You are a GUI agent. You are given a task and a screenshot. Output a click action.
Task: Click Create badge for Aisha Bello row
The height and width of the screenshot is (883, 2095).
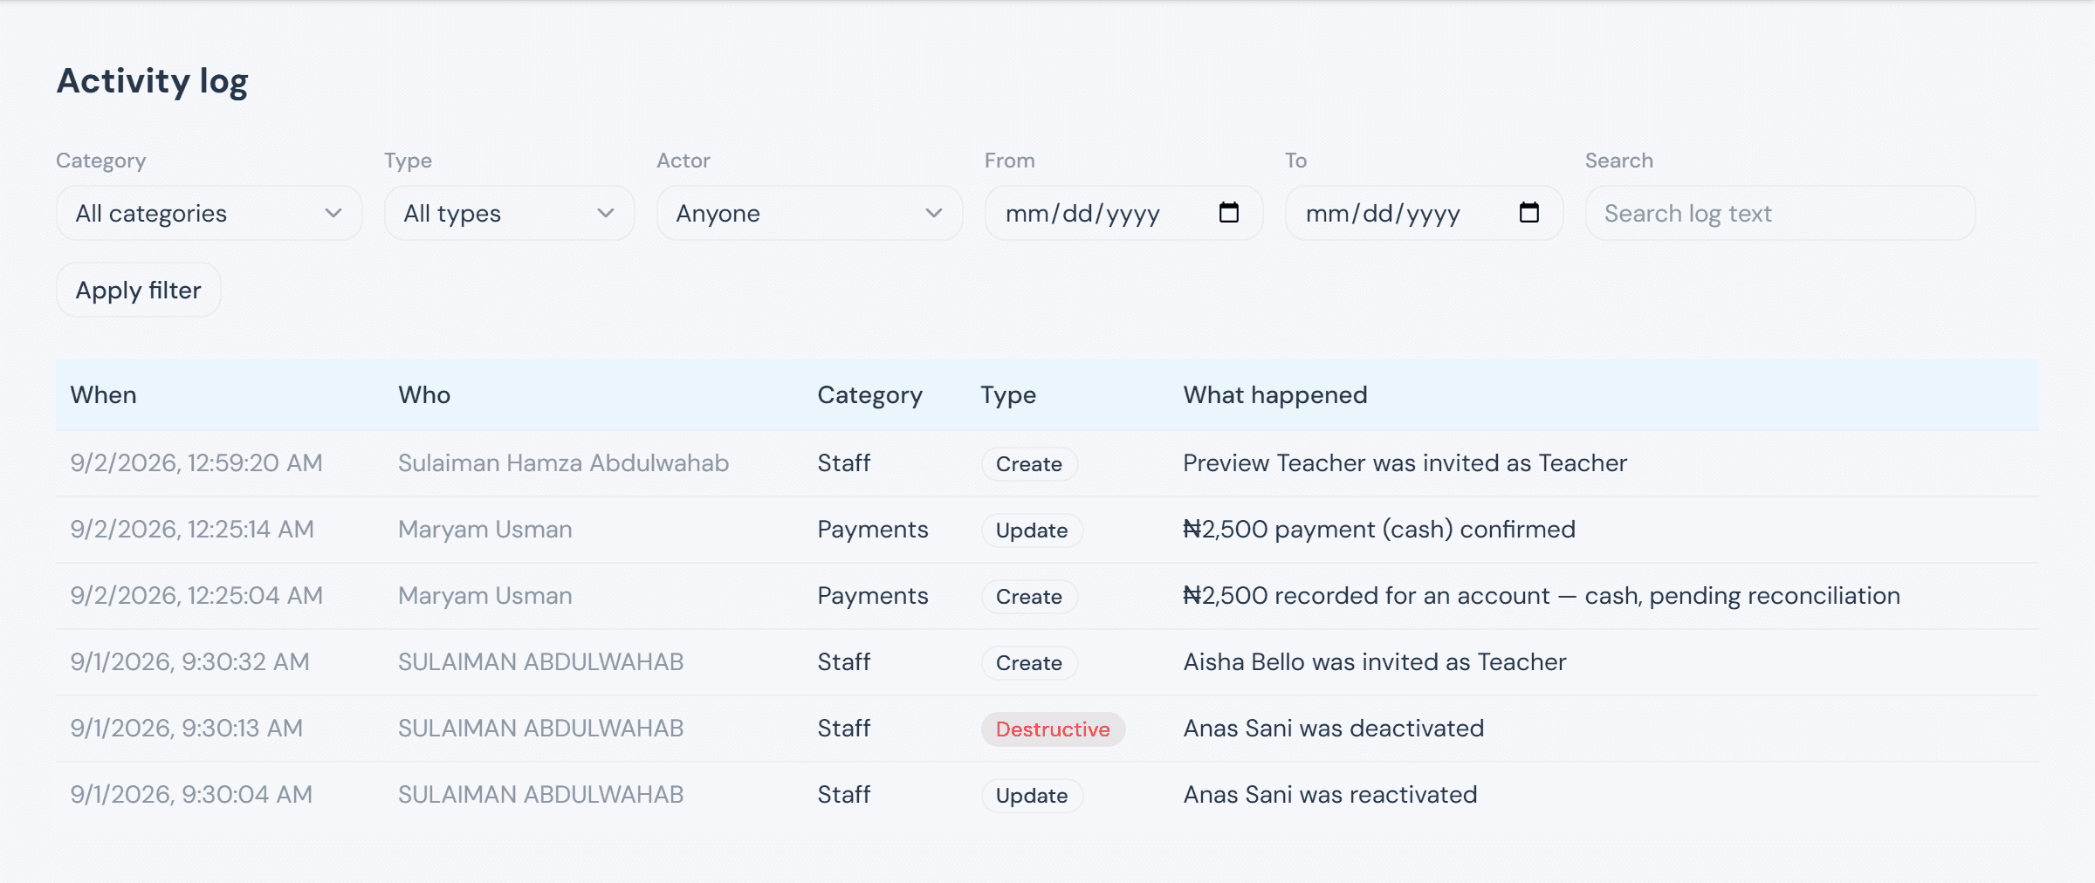tap(1029, 662)
